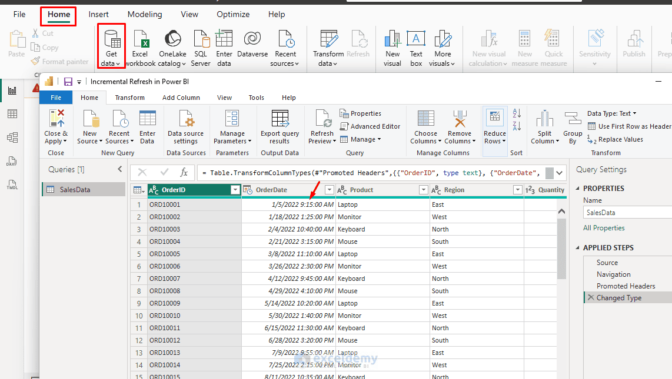Switch to Report view in sidebar
This screenshot has width=672, height=379.
[12, 90]
